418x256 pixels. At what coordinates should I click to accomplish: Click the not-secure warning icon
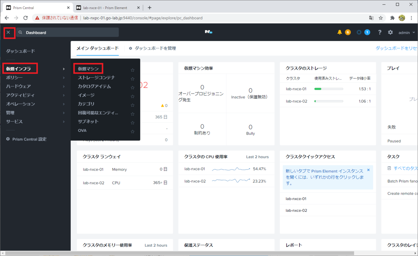pyautogui.click(x=37, y=18)
